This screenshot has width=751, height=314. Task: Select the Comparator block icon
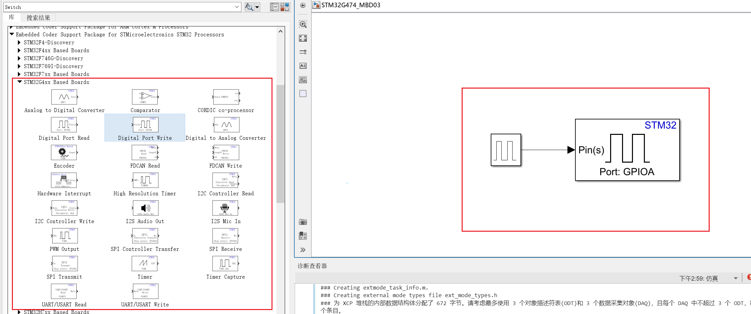(145, 97)
